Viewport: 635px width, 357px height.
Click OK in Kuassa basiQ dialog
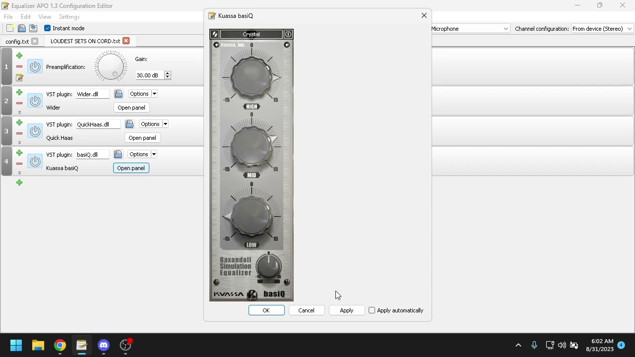(x=266, y=310)
